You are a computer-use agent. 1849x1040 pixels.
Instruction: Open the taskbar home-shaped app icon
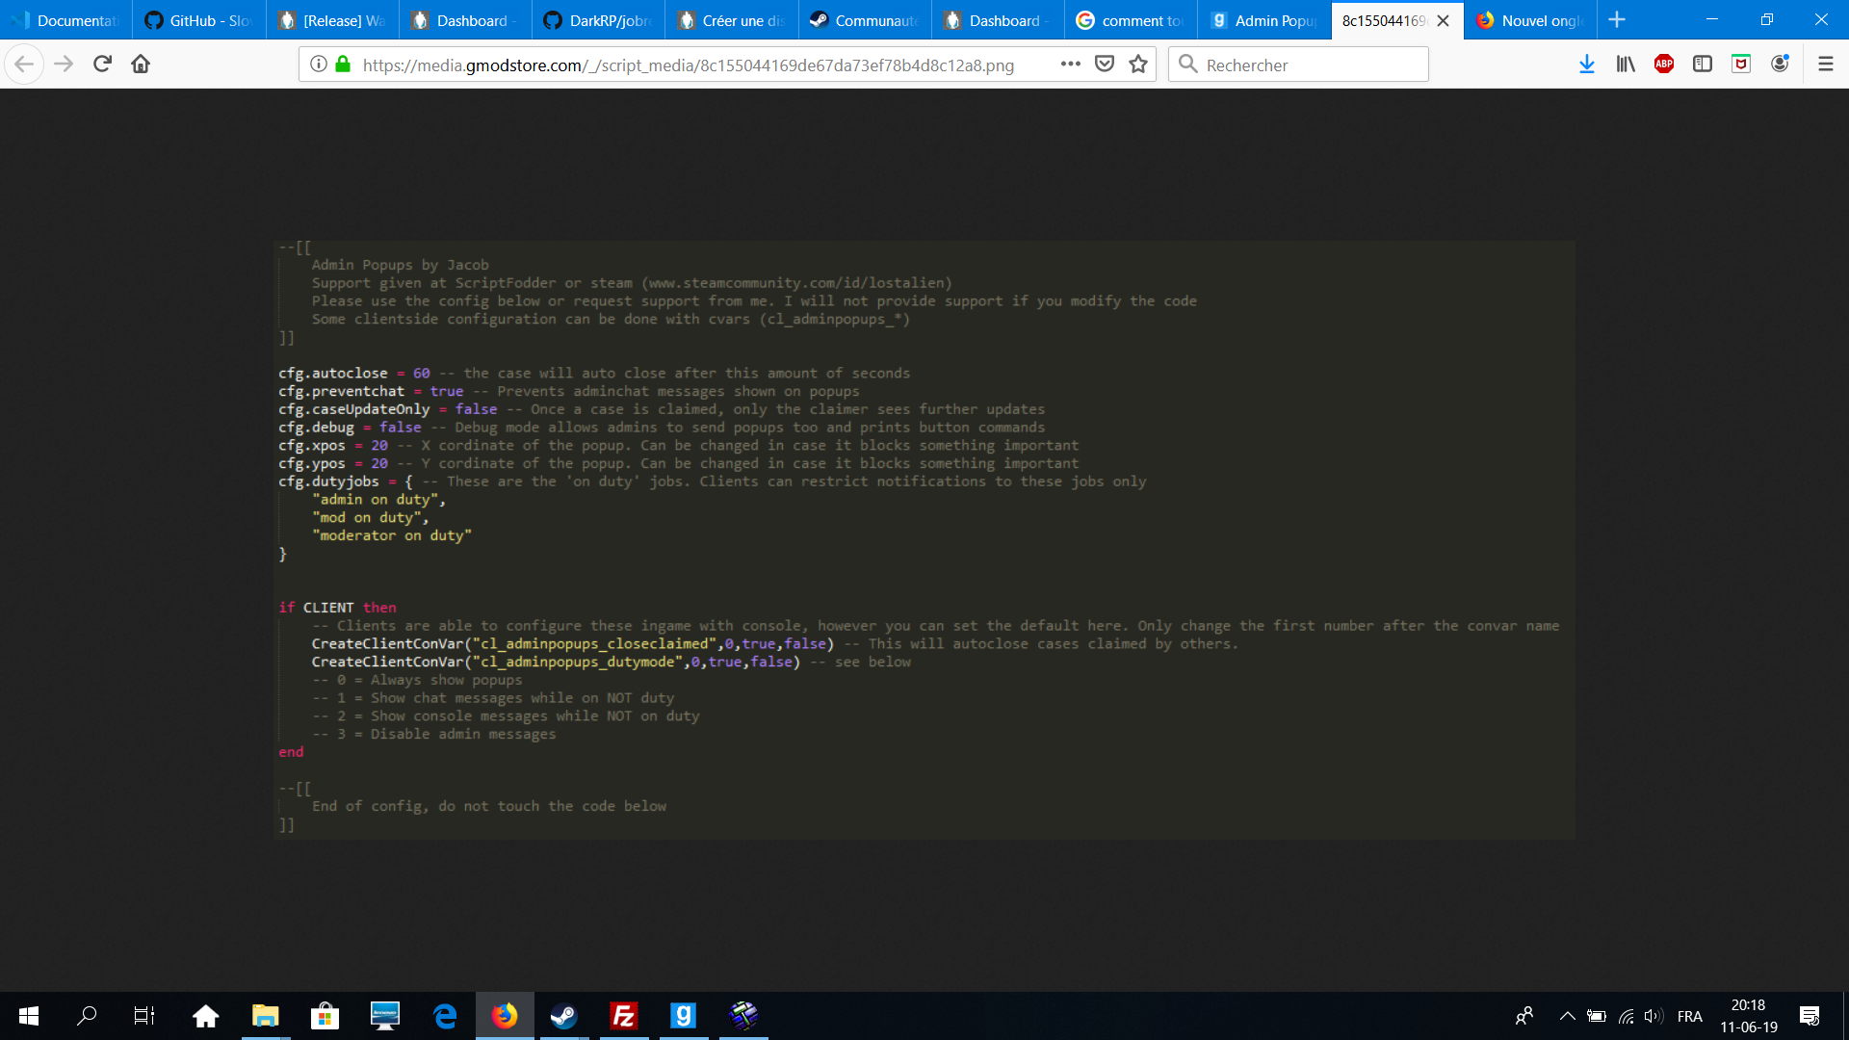205,1016
